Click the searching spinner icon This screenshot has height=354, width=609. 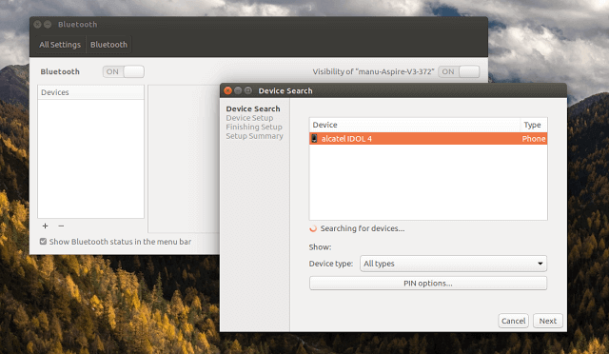(x=313, y=228)
